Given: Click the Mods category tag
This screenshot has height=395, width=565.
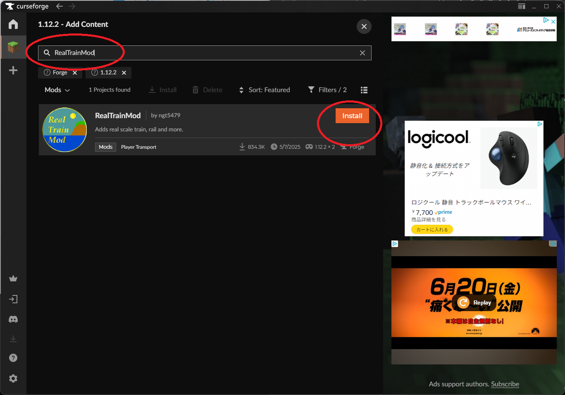Looking at the screenshot, I should [x=105, y=147].
